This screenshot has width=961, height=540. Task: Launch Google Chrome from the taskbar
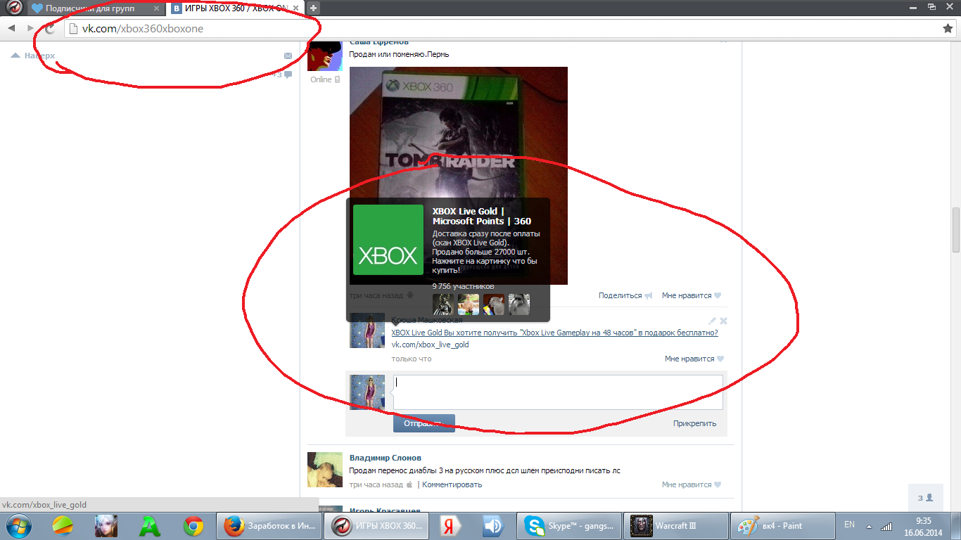coord(193,526)
